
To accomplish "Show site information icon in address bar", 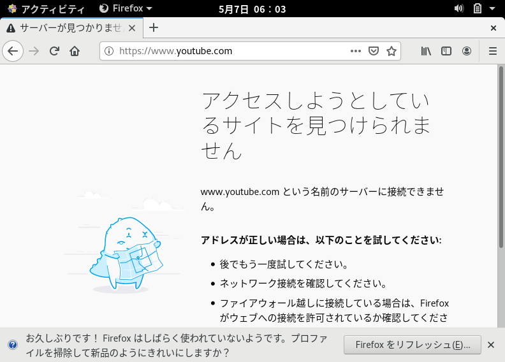I will (109, 51).
